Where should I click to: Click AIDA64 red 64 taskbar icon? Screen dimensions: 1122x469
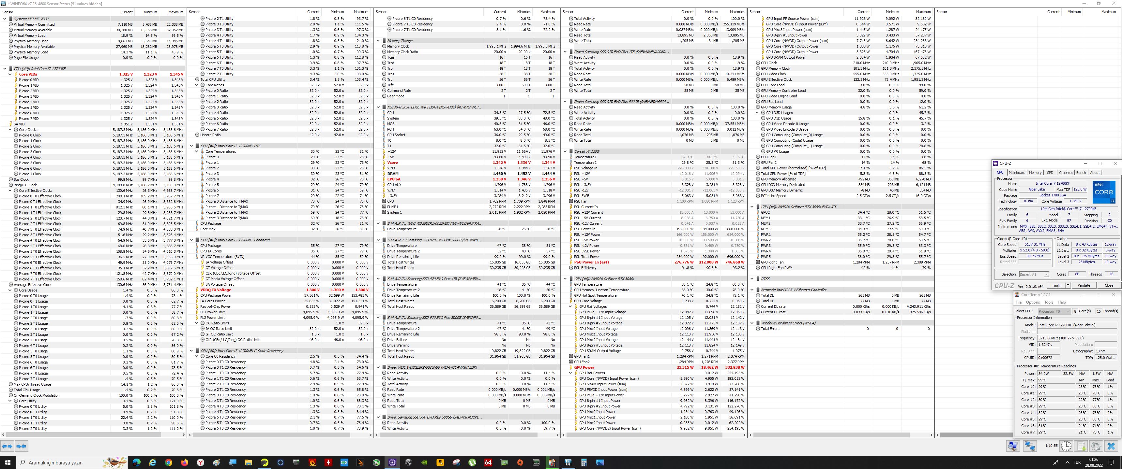click(488, 462)
